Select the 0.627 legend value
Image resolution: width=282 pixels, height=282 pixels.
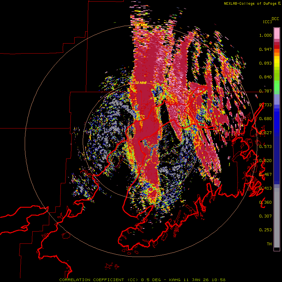tap(265, 133)
